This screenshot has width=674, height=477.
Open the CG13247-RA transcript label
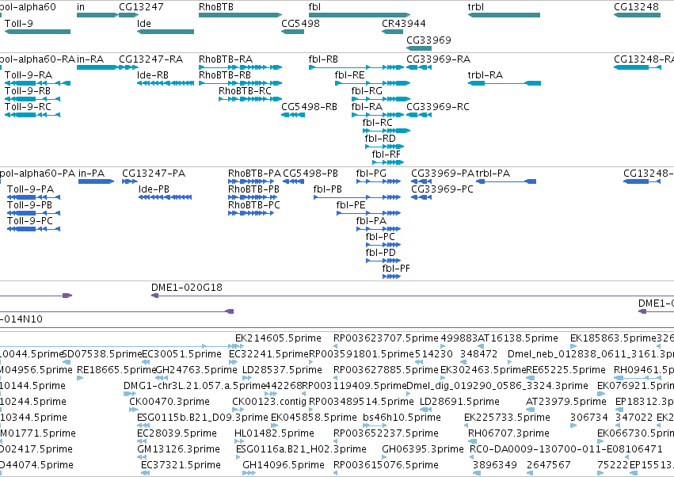coord(150,59)
